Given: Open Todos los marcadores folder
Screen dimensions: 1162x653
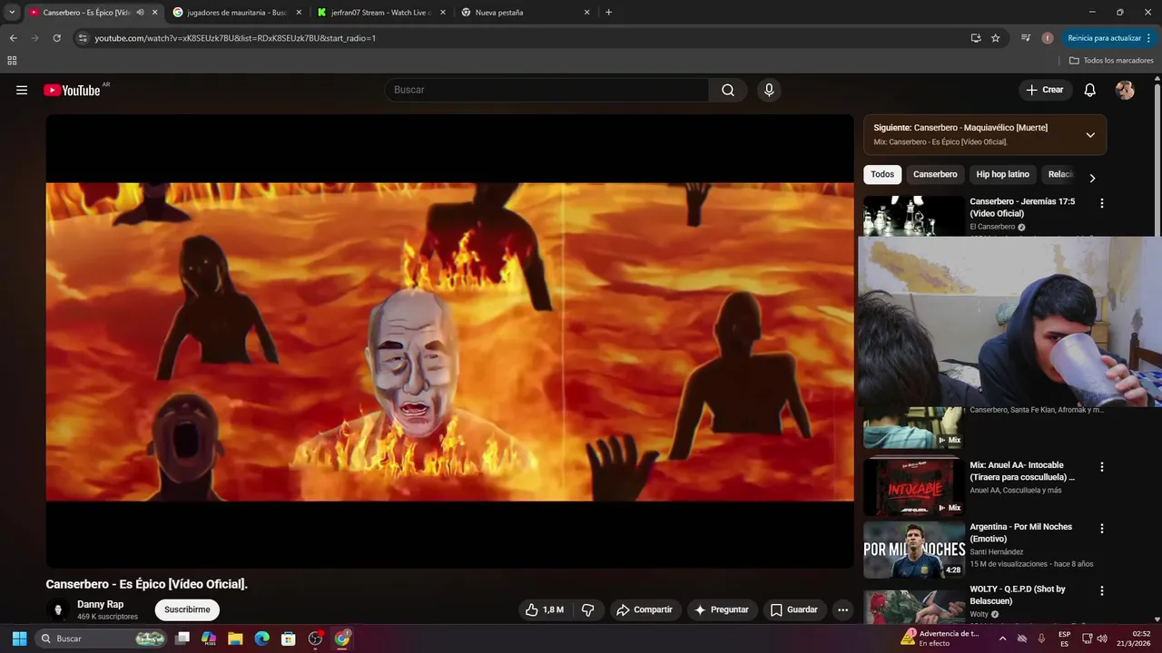Looking at the screenshot, I should [1111, 61].
